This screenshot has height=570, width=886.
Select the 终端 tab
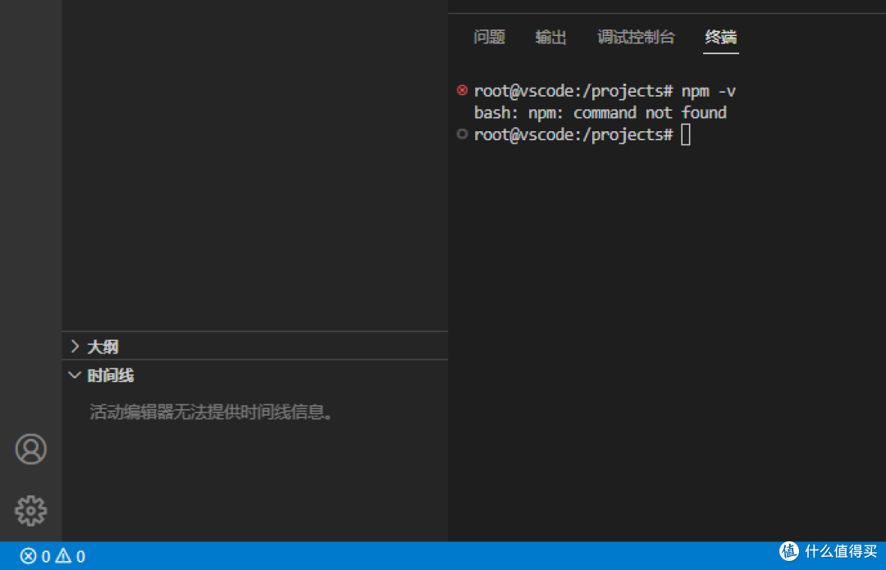pos(721,37)
